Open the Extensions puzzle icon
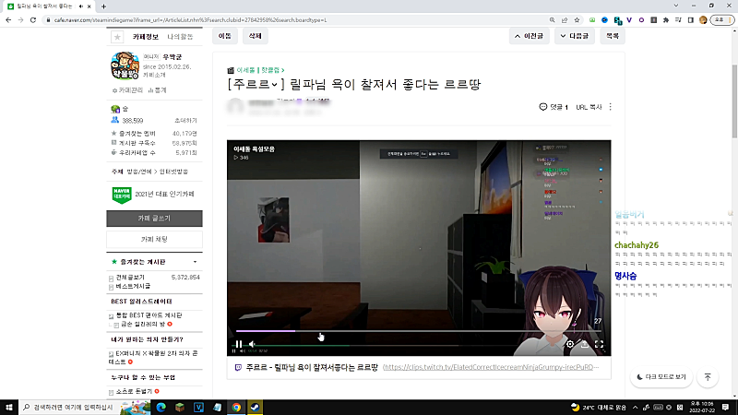 665,20
